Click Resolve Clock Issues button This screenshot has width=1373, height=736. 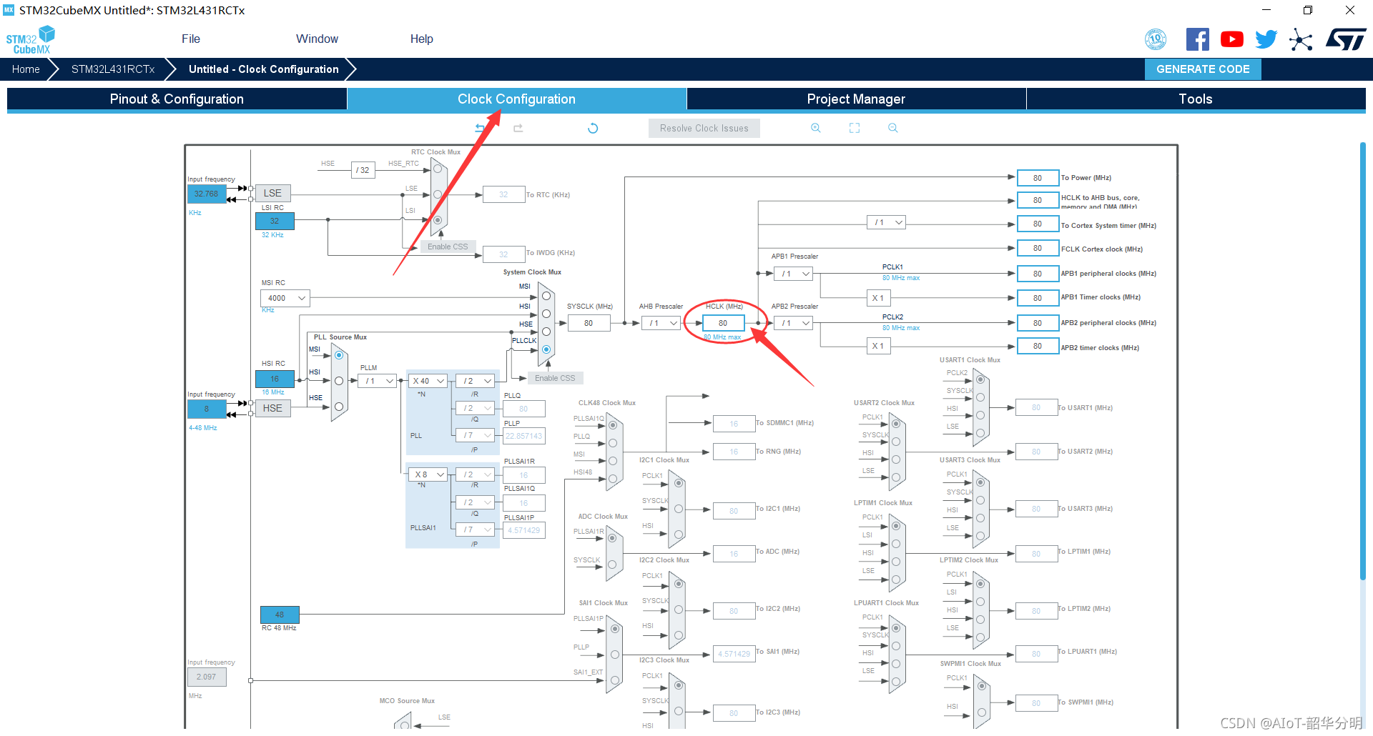pyautogui.click(x=704, y=128)
